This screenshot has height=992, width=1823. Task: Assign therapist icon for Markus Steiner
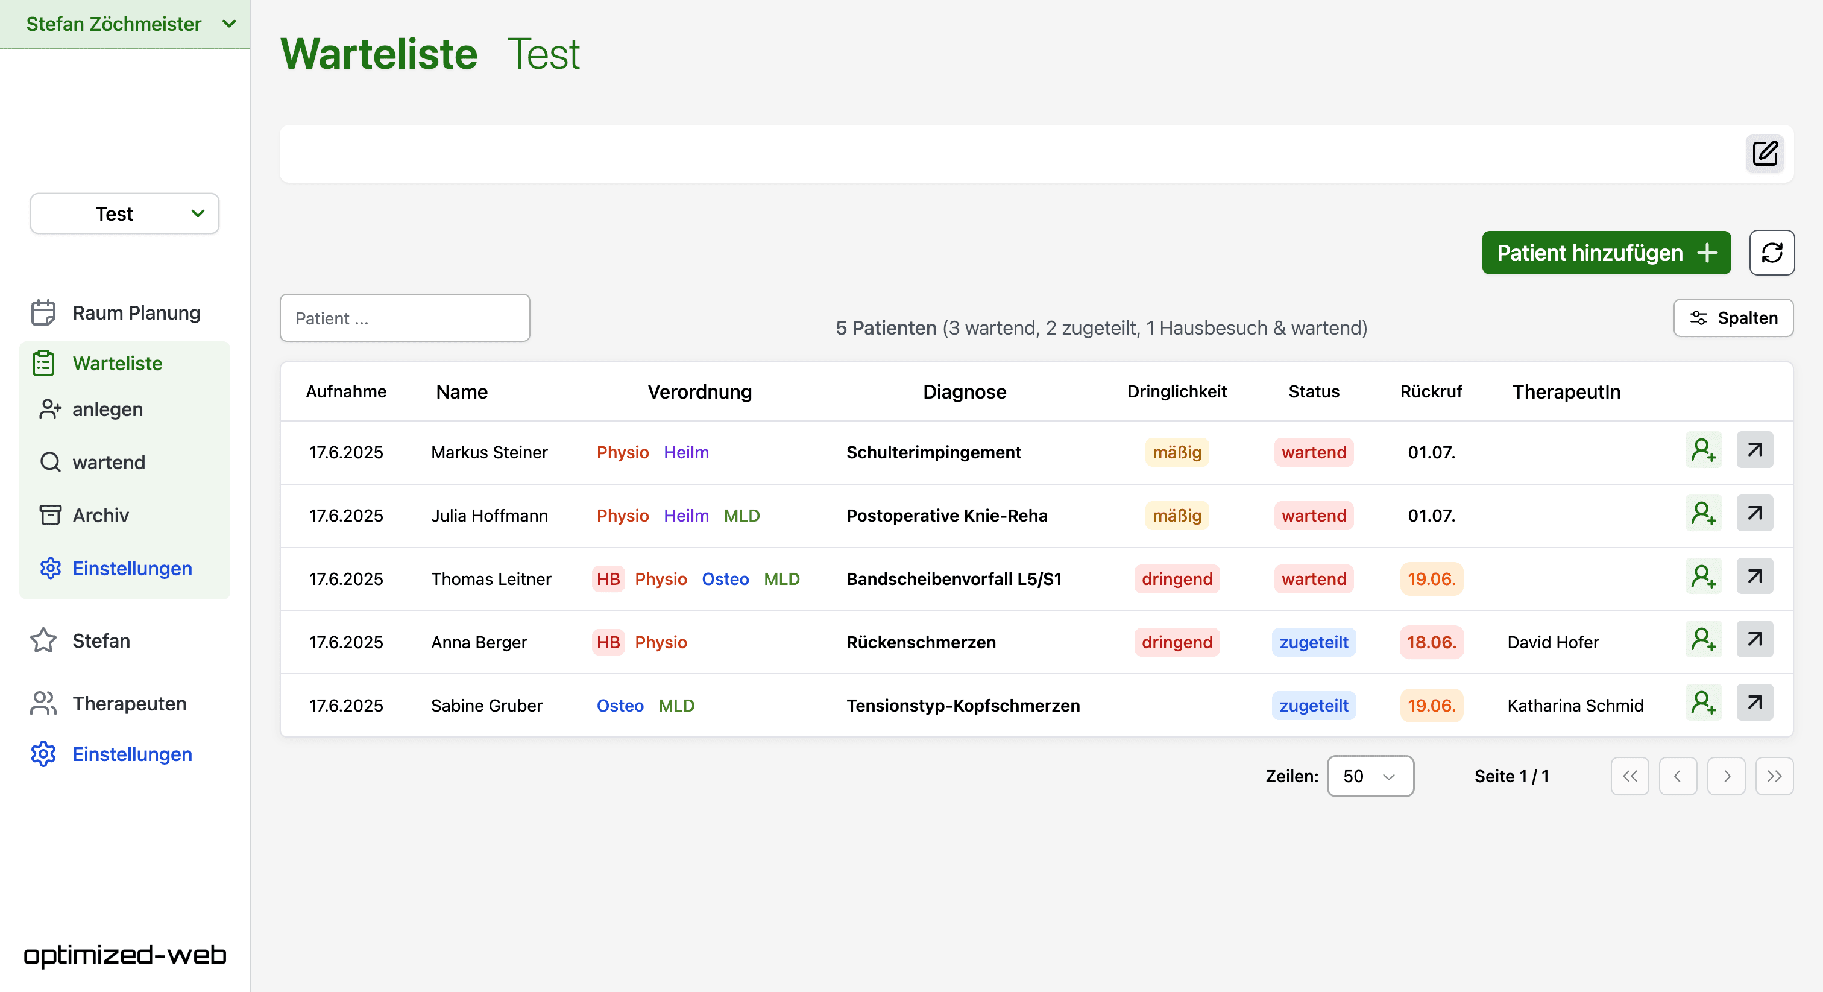[x=1702, y=450]
